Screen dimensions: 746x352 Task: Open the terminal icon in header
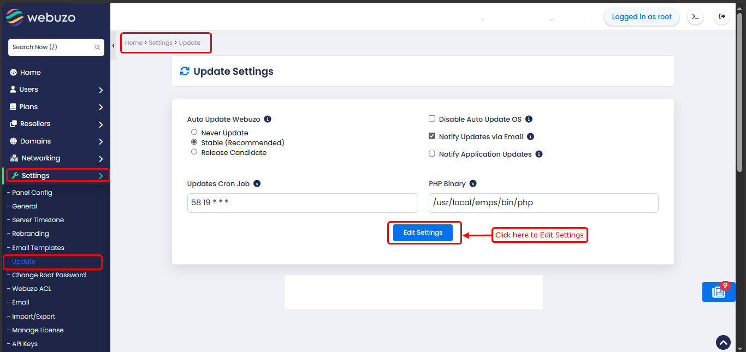[x=695, y=17]
